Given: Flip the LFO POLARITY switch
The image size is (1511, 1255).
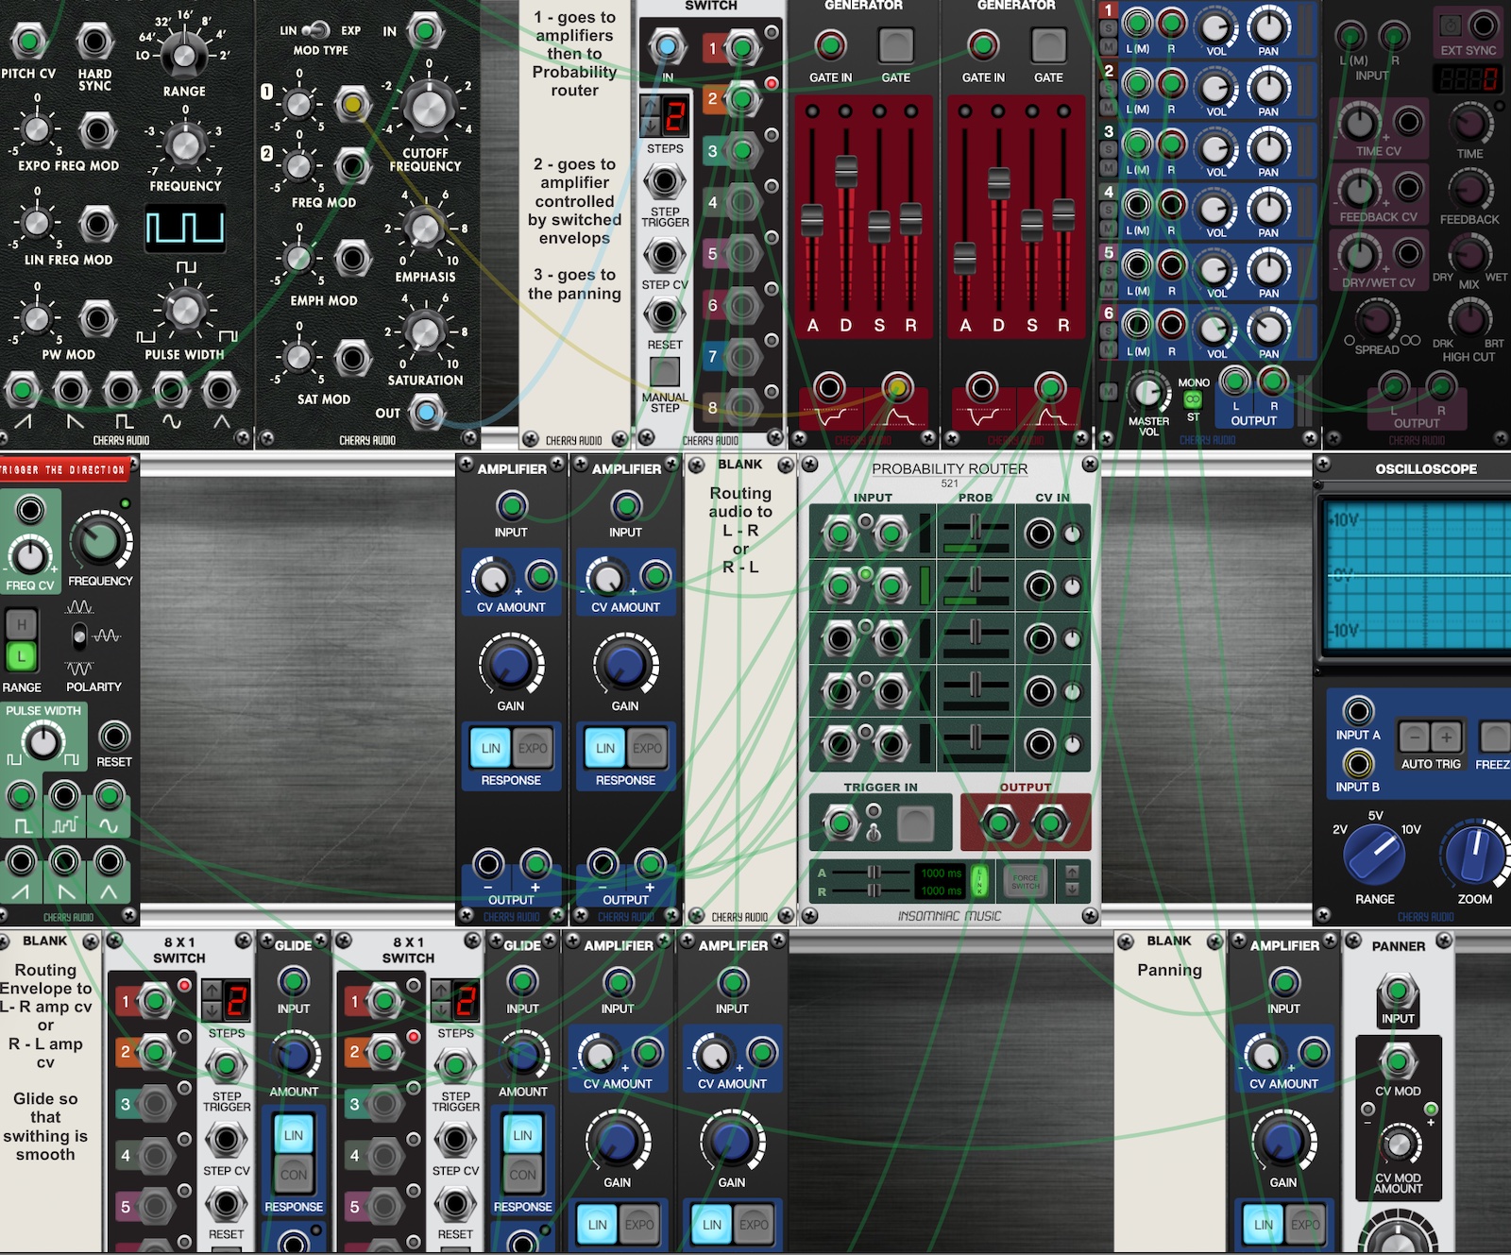Looking at the screenshot, I should click(79, 636).
